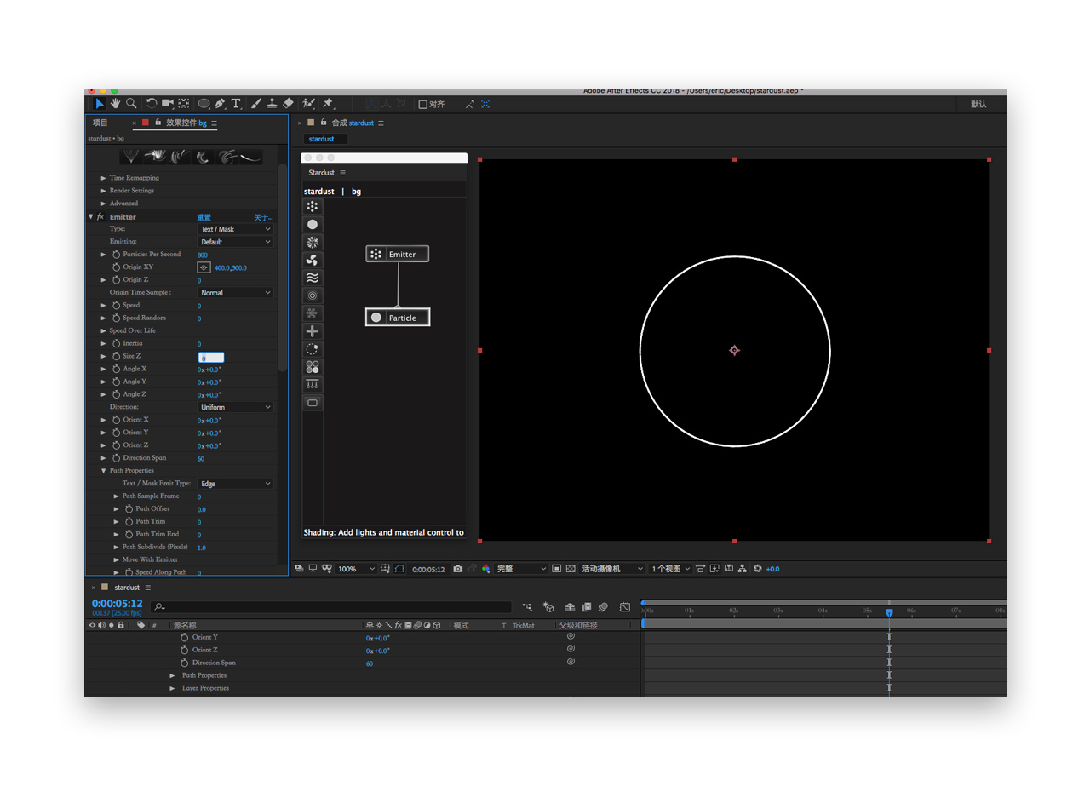Screen dimensions: 1090x786
Task: Select the Clone Stamp tool
Action: [272, 103]
